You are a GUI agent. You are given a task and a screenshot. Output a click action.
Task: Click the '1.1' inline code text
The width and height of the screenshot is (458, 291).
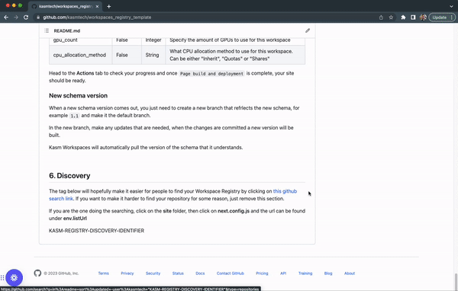coord(75,116)
